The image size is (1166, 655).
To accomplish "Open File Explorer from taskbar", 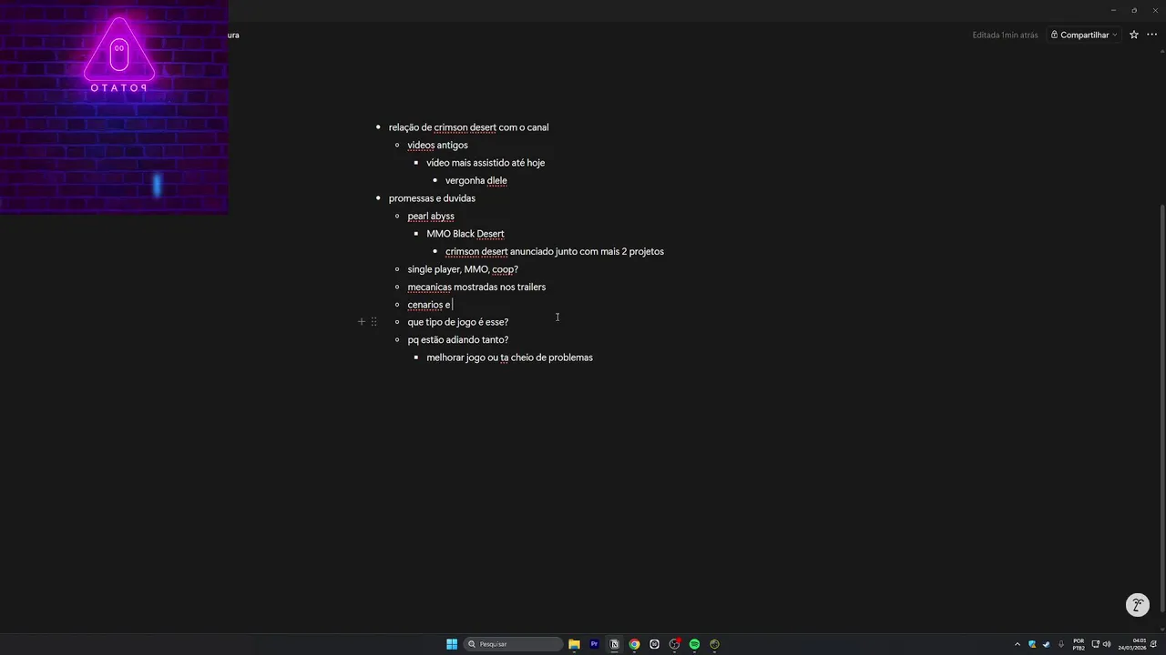I will click(574, 644).
